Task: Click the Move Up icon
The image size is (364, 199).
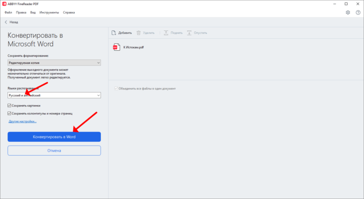Action: coord(166,33)
